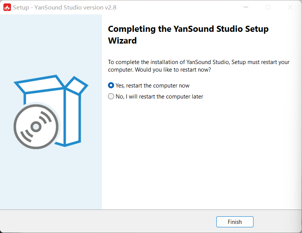302x233 pixels.
Task: Click the Finish button
Action: tap(235, 222)
